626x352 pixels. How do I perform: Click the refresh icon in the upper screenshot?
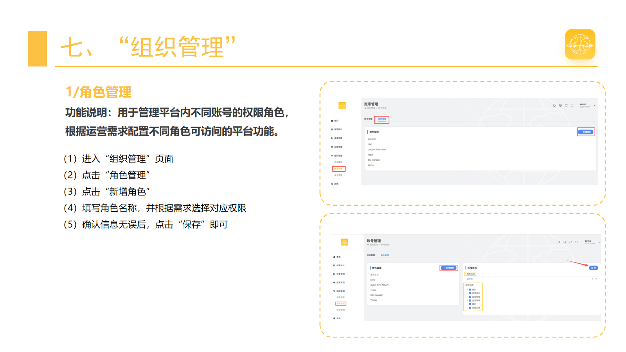(566, 105)
